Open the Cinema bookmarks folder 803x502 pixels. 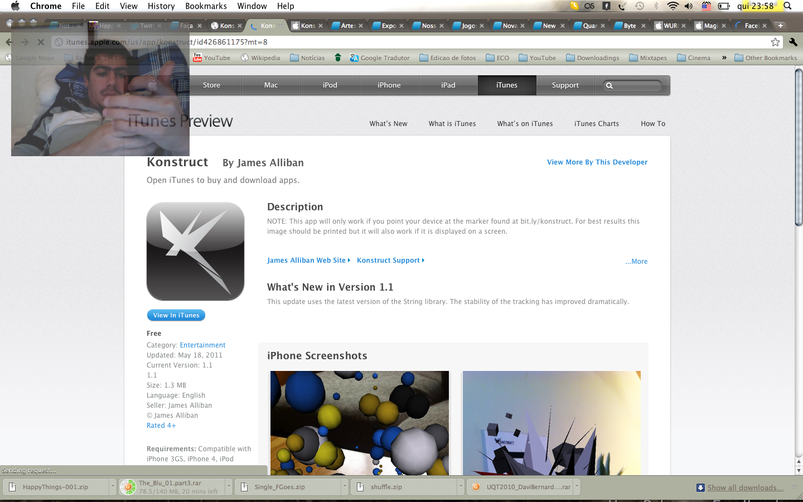tap(694, 58)
